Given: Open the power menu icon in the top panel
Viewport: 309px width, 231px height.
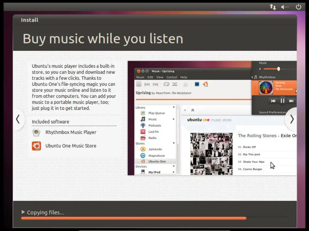Looking at the screenshot, I should [x=298, y=7].
